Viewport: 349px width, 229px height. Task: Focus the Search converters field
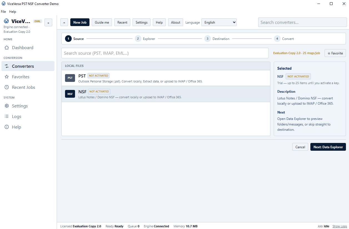click(x=302, y=22)
